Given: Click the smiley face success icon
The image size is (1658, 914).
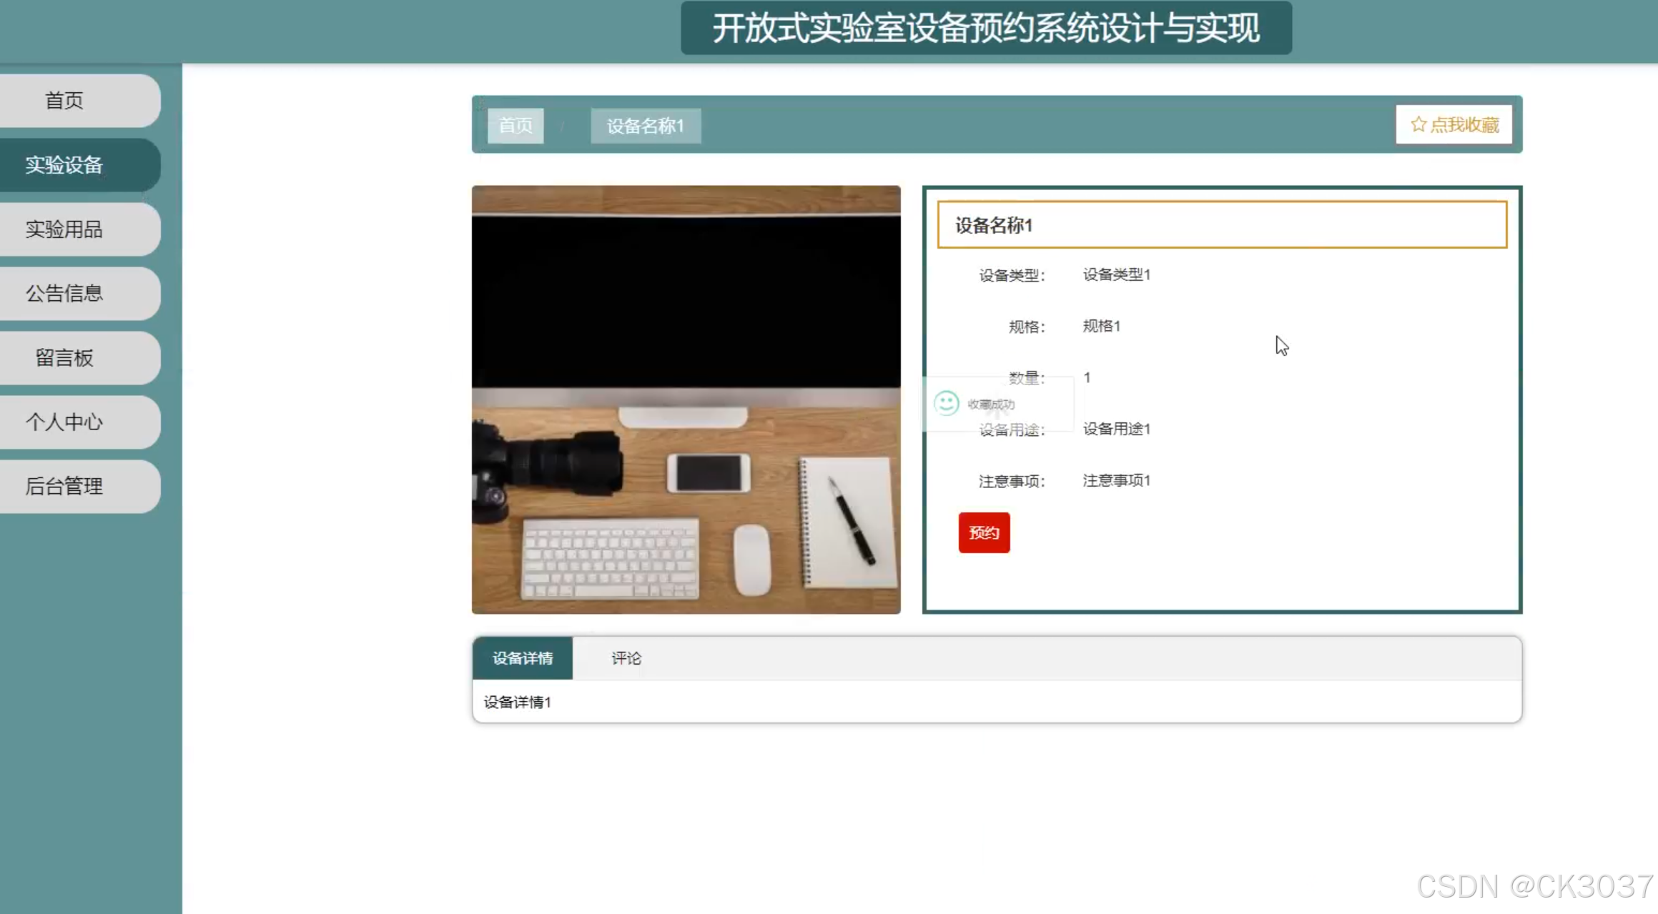Looking at the screenshot, I should (946, 403).
